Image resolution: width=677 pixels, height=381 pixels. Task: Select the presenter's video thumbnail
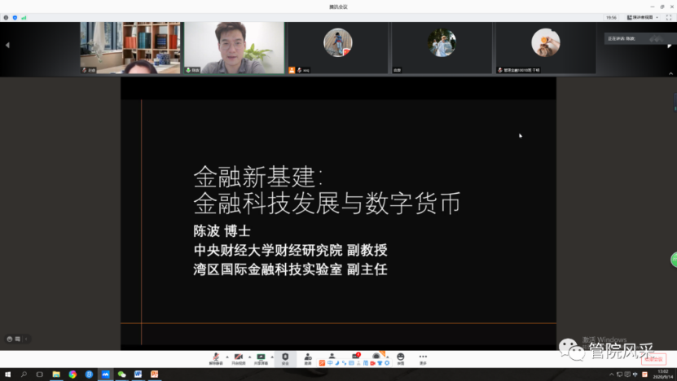pyautogui.click(x=234, y=48)
